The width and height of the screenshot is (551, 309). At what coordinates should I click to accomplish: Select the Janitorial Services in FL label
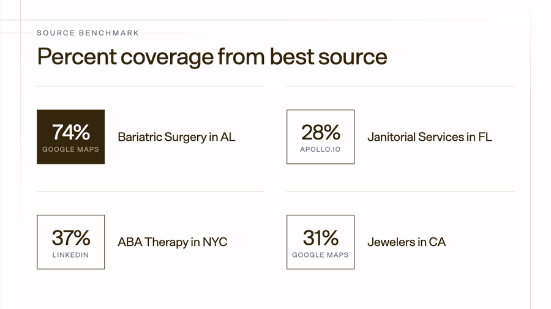point(429,137)
